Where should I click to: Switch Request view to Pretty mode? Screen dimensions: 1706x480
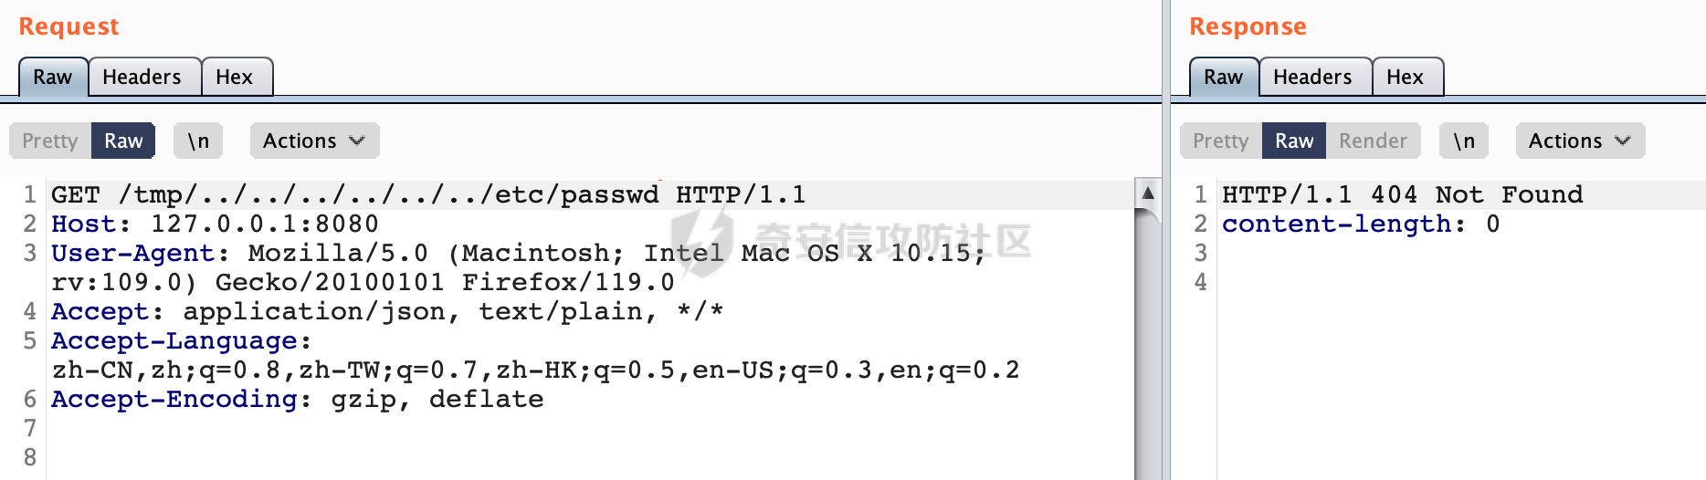[50, 141]
